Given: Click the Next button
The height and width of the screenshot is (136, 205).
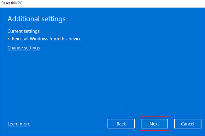Looking at the screenshot, I should coord(154,124).
